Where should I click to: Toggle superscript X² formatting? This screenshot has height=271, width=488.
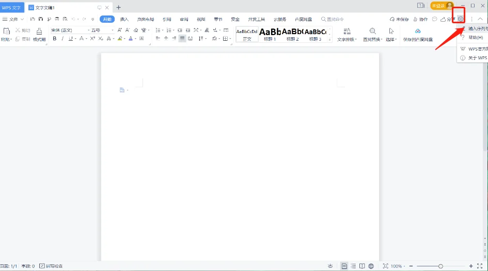click(x=92, y=39)
